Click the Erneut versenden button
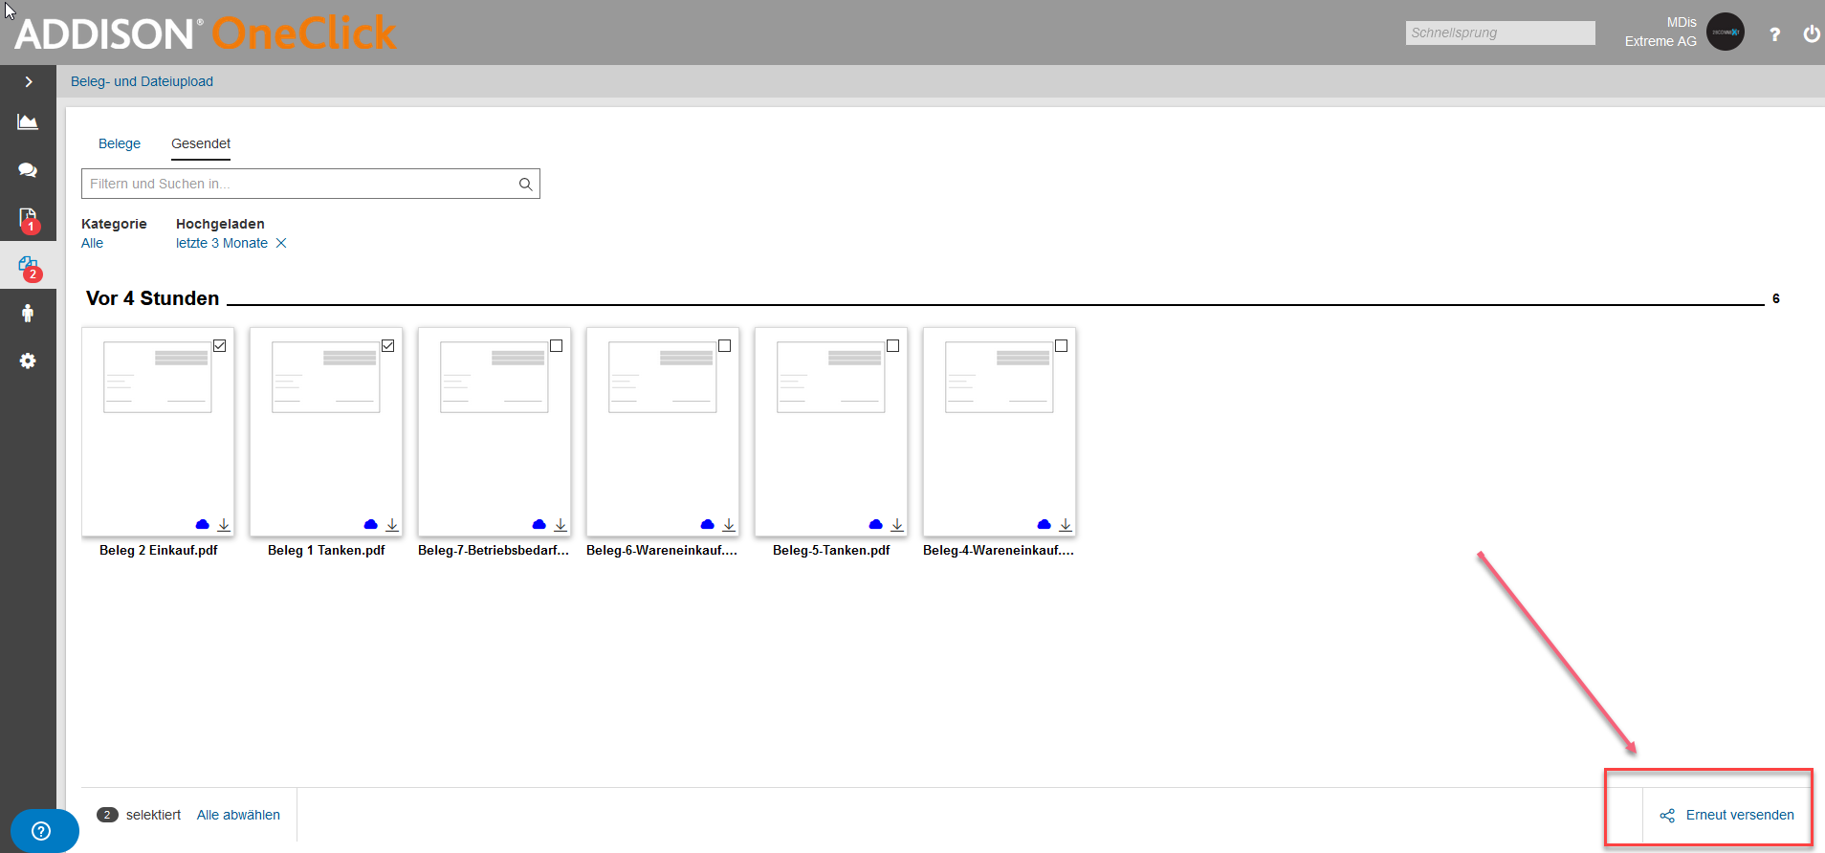 [1726, 815]
